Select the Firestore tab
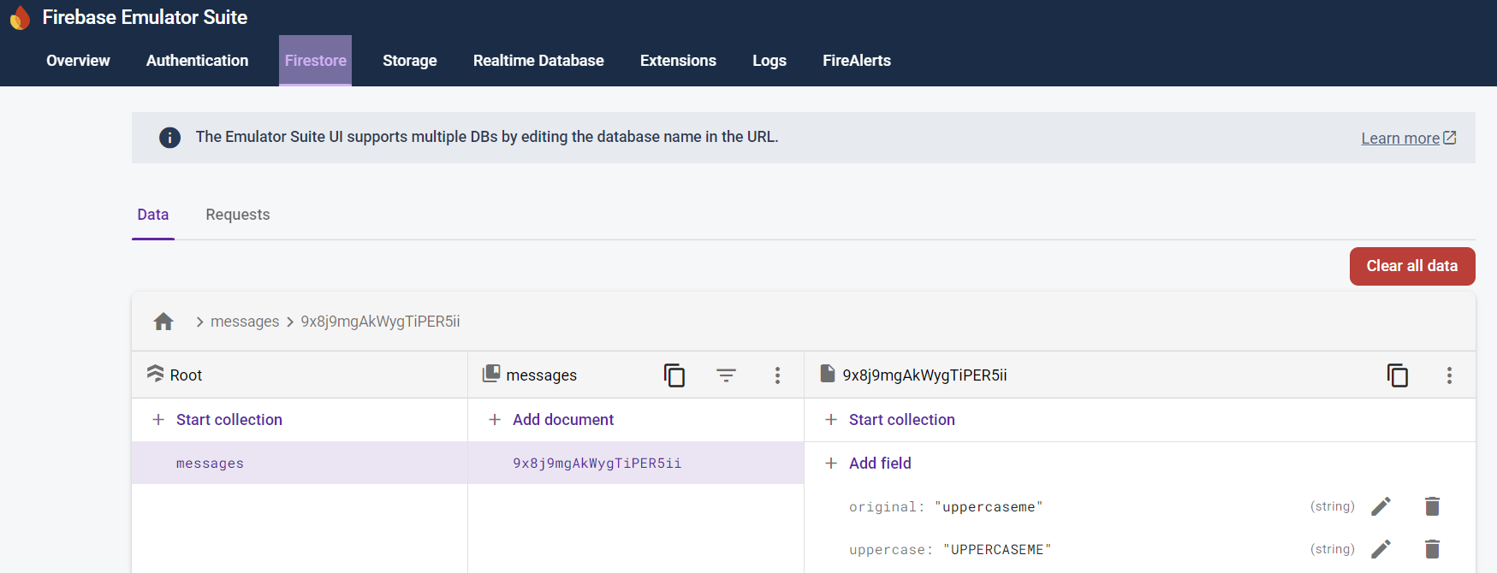The height and width of the screenshot is (573, 1497). click(315, 61)
